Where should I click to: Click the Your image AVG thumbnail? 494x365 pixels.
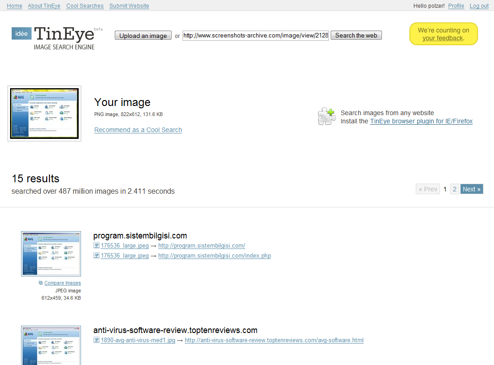44,113
